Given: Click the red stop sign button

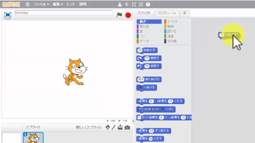Looking at the screenshot, I should pos(128,15).
